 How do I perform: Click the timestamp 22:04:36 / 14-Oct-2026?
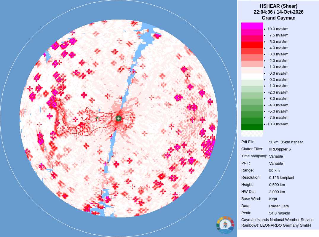pos(278,12)
